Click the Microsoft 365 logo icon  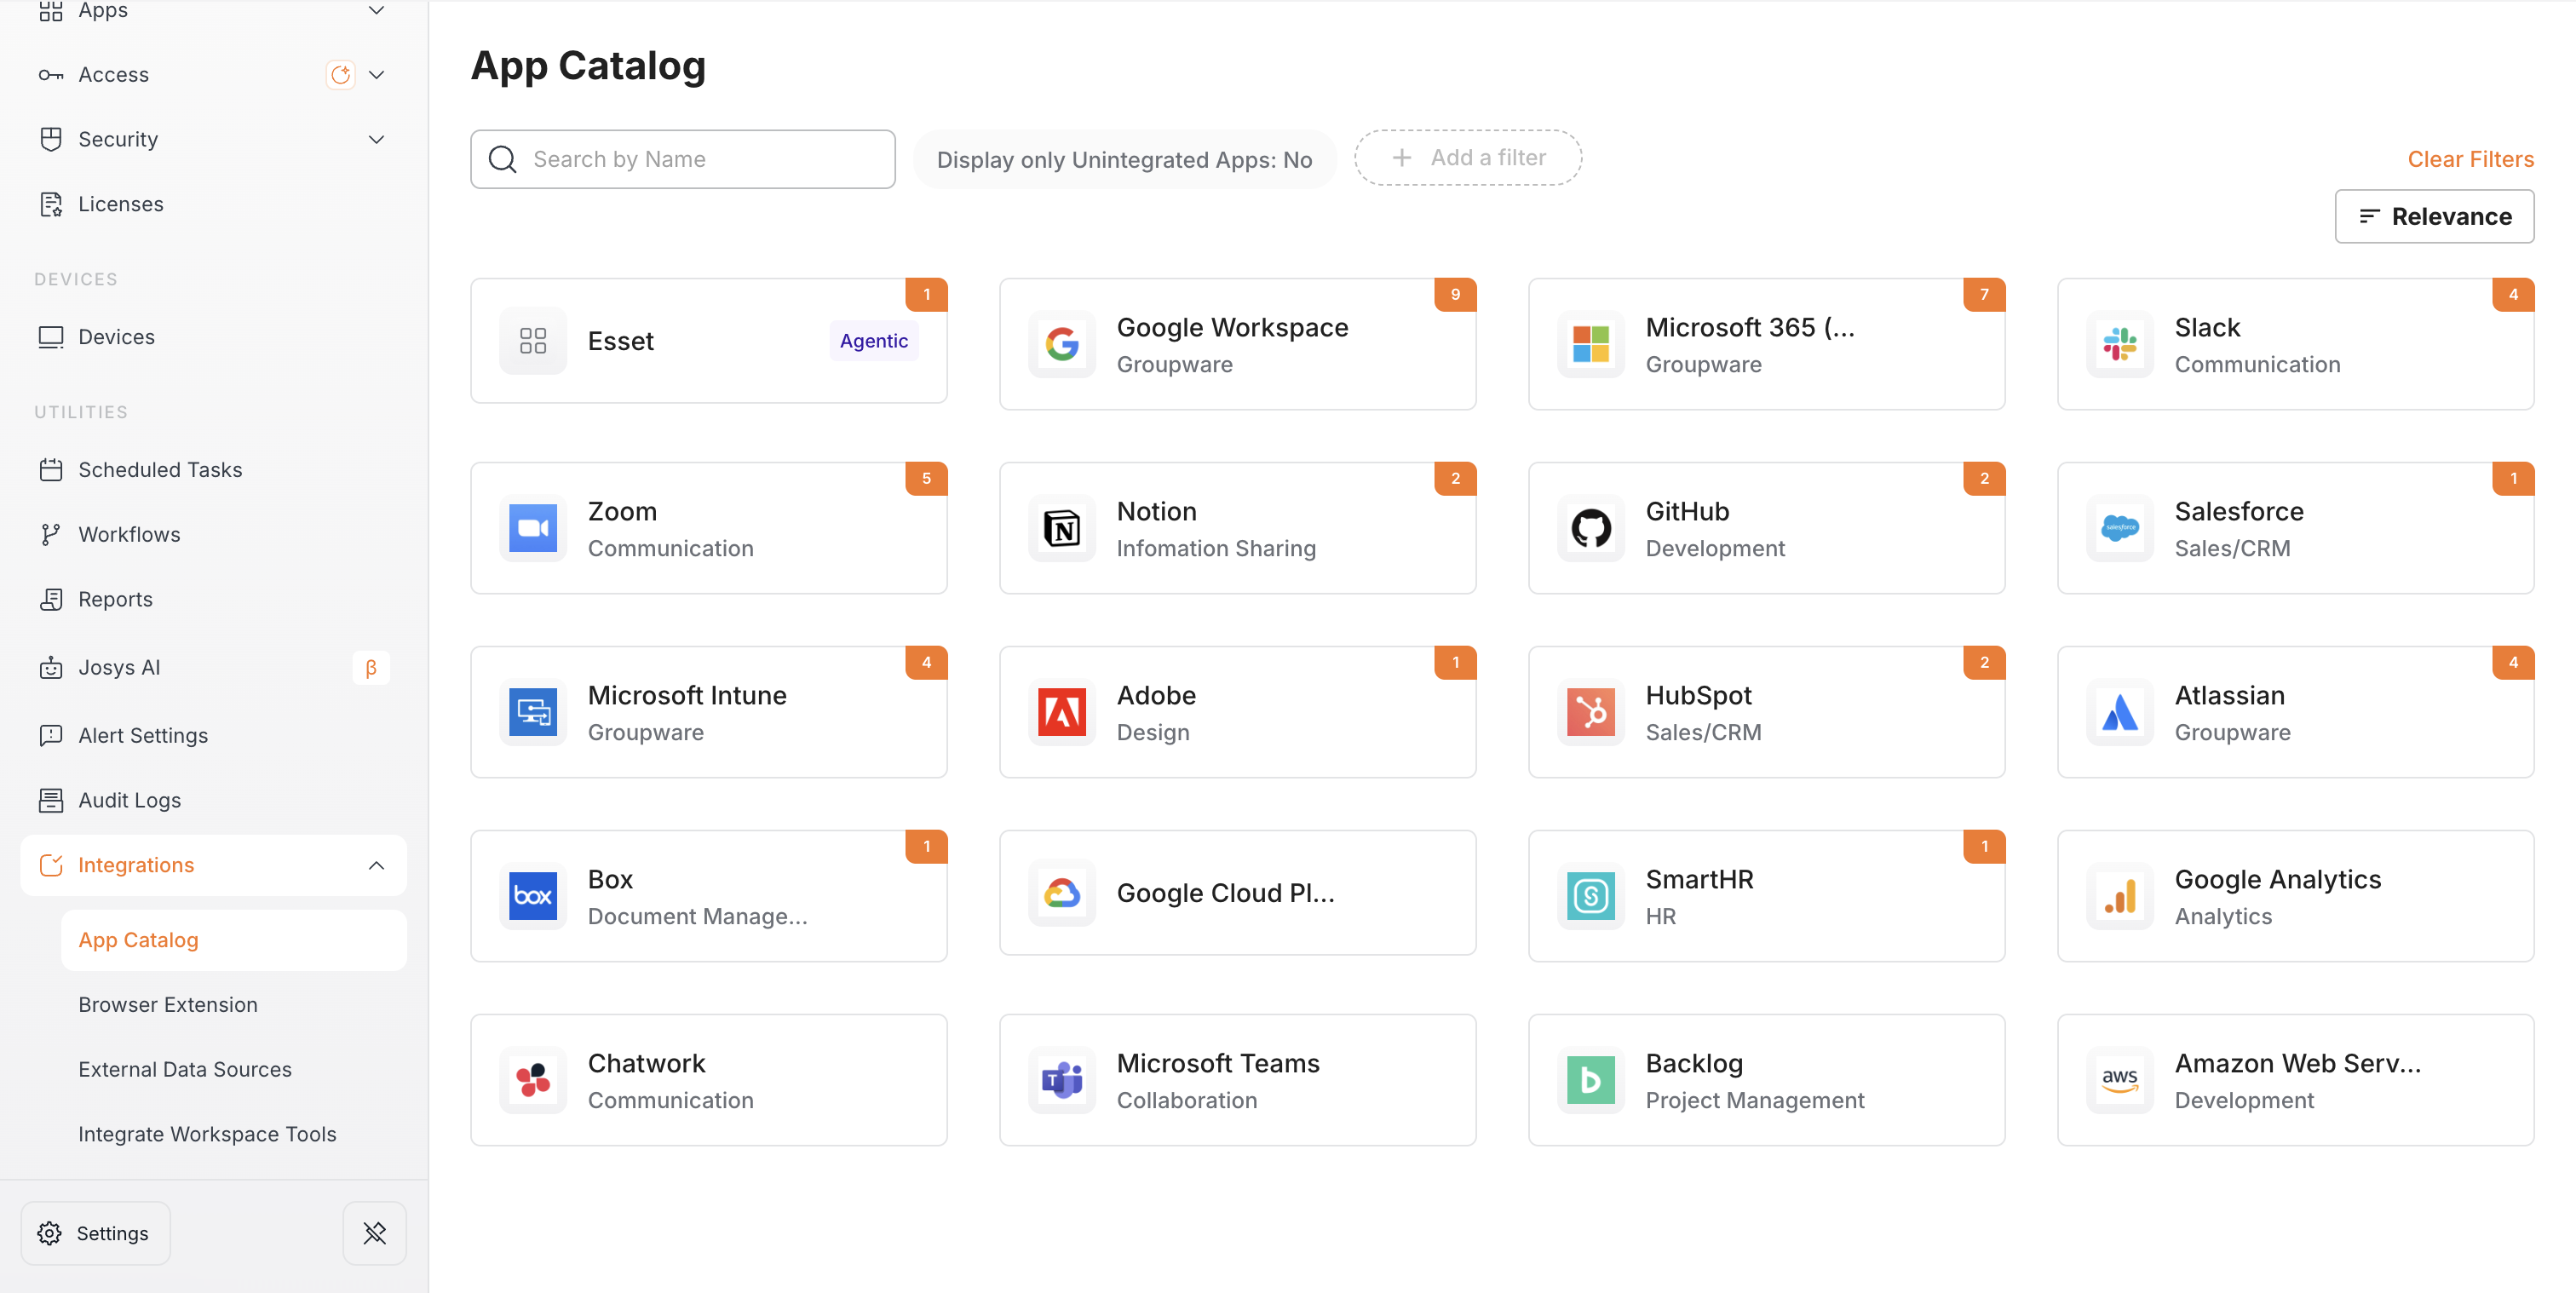point(1591,344)
